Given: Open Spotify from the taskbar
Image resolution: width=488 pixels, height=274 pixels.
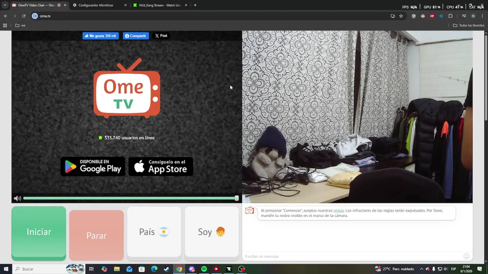Looking at the screenshot, I should pyautogui.click(x=204, y=269).
